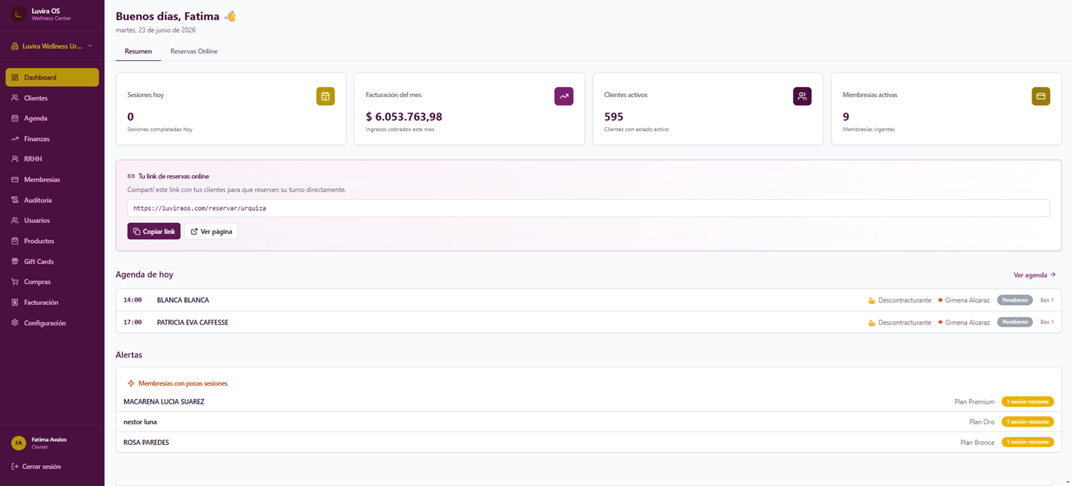Click the Facturación del mes trending icon

point(564,96)
